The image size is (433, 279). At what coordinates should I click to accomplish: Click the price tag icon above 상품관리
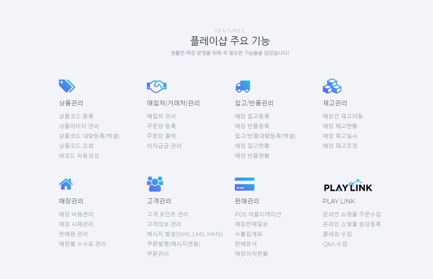(67, 86)
